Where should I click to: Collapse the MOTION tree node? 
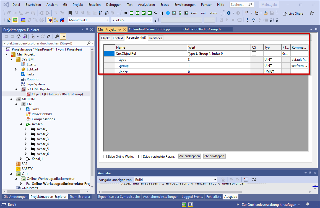point(11,99)
